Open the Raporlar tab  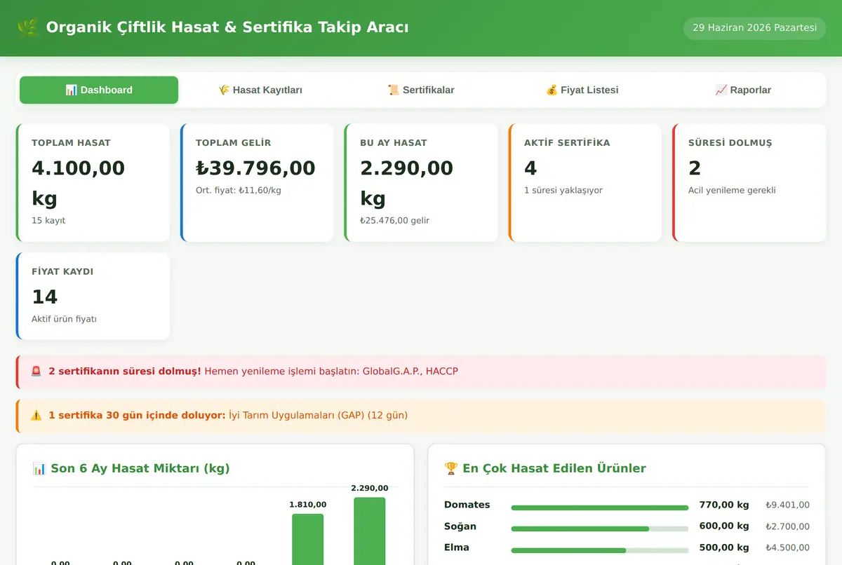(743, 90)
